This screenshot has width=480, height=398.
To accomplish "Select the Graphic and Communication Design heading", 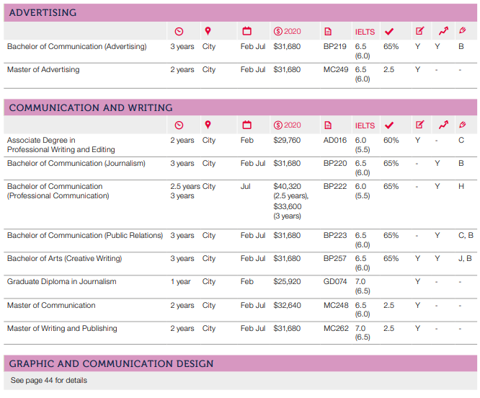I will point(111,363).
